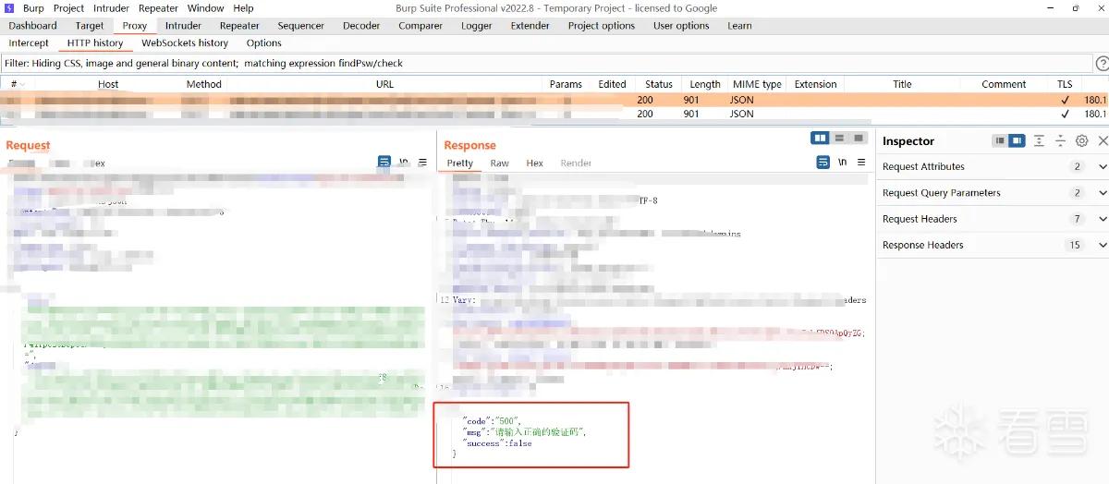
Task: Open the Hex response view
Action: coord(534,163)
